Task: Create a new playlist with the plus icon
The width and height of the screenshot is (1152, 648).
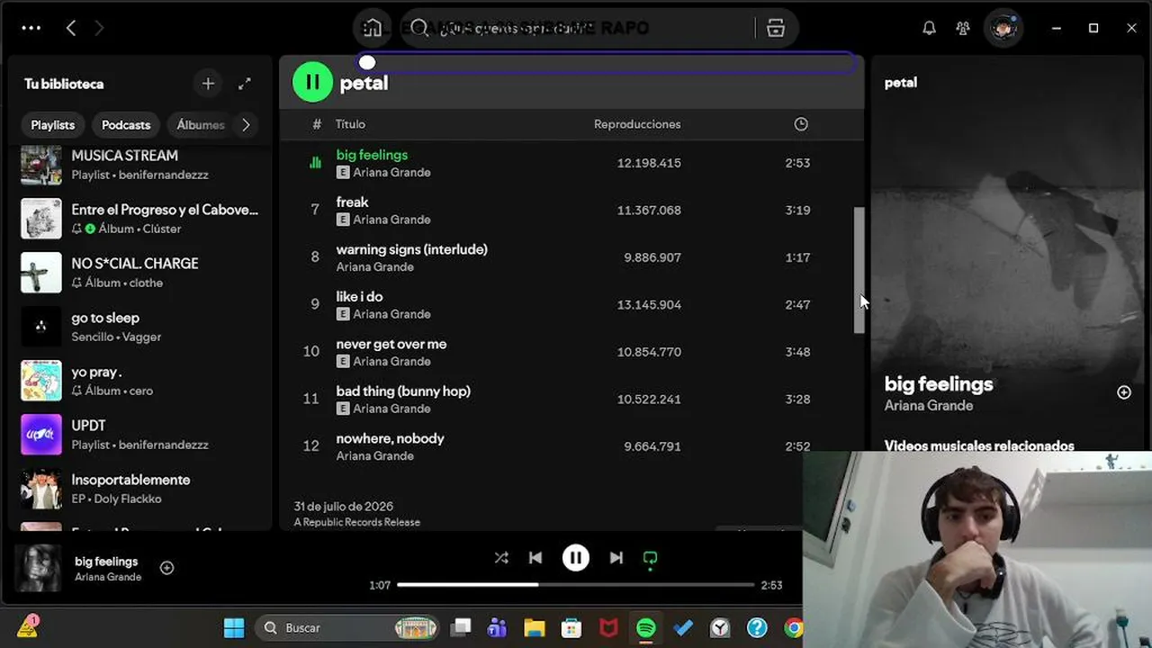Action: (208, 84)
